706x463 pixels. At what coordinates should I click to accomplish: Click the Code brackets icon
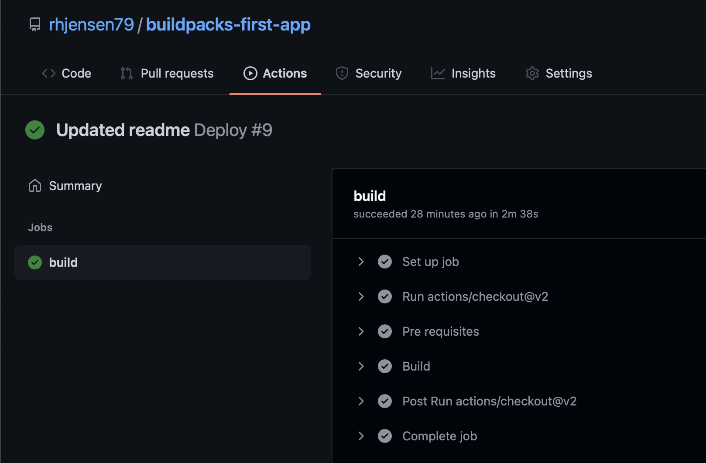49,73
